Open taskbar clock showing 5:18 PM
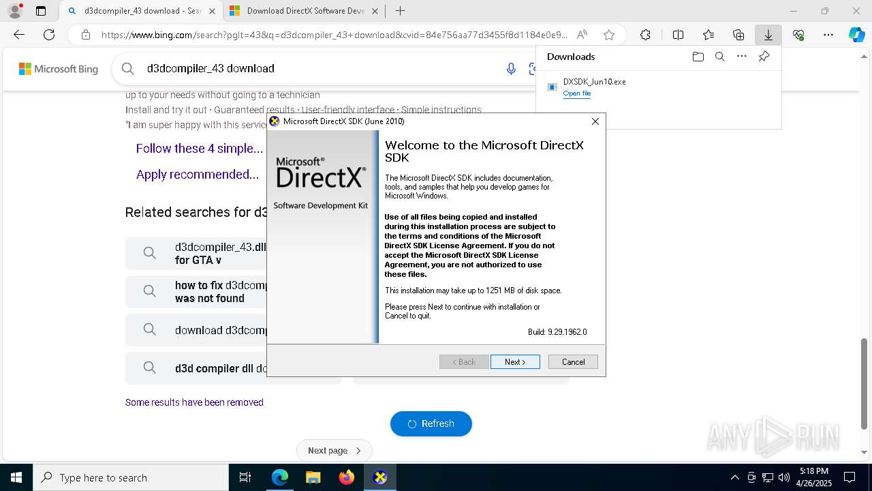This screenshot has height=491, width=872. click(x=814, y=477)
